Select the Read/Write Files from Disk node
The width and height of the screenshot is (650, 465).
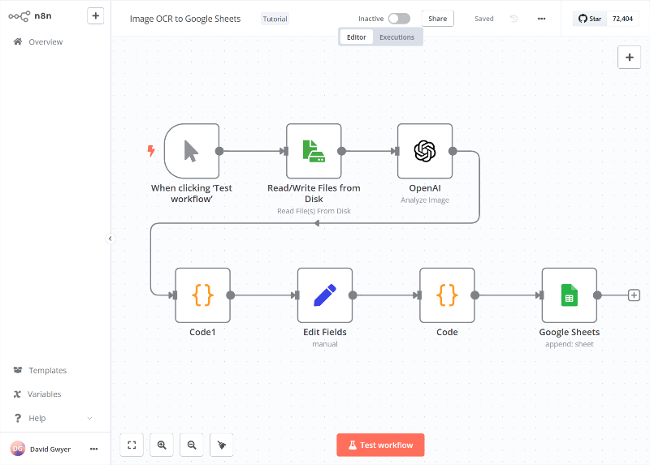point(314,151)
